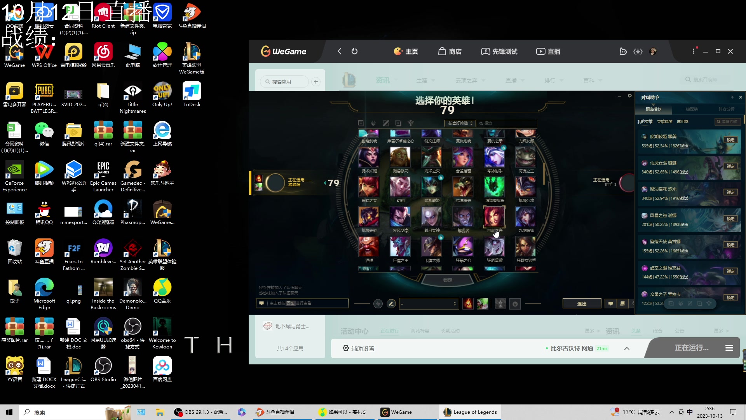Viewport: 746px width, 420px height.
Task: Close the 对局助手 panel
Action: pyautogui.click(x=741, y=97)
